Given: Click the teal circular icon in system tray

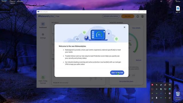Looking at the screenshot, I should point(170,89).
